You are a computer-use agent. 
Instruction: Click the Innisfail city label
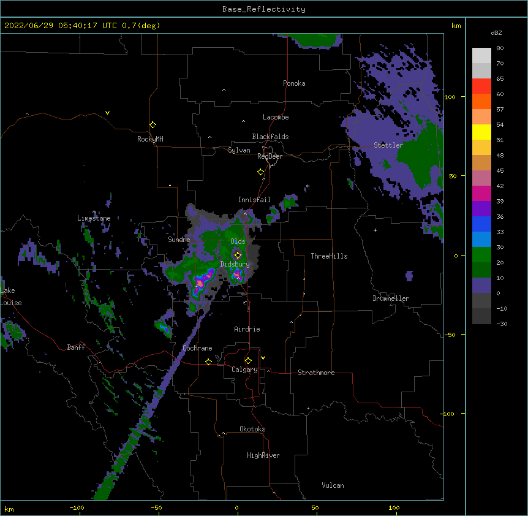[x=254, y=200]
